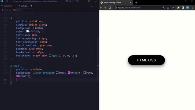Image resolution: width=195 pixels, height=110 pixels.
Task: Toggle Chrome side panel icon
Action: [x=183, y=8]
